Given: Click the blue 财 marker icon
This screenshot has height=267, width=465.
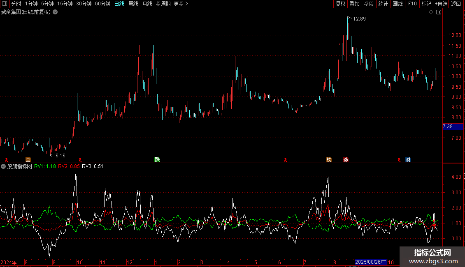Looking at the screenshot, I should [x=408, y=160].
